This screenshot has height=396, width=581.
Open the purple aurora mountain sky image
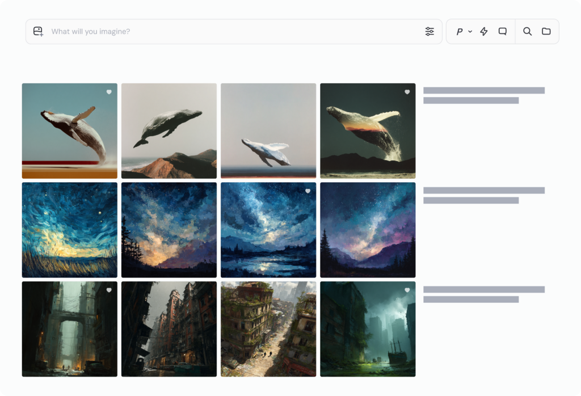pos(368,229)
